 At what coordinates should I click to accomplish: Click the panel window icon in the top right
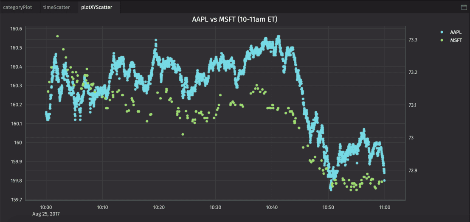(x=464, y=8)
